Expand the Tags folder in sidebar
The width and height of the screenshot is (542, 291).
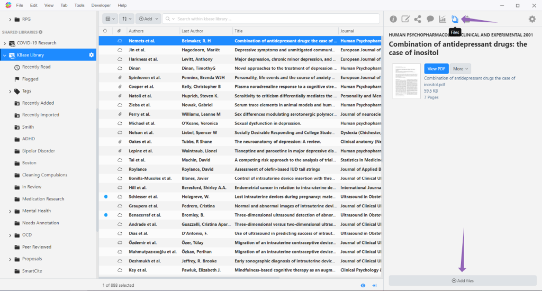10,91
